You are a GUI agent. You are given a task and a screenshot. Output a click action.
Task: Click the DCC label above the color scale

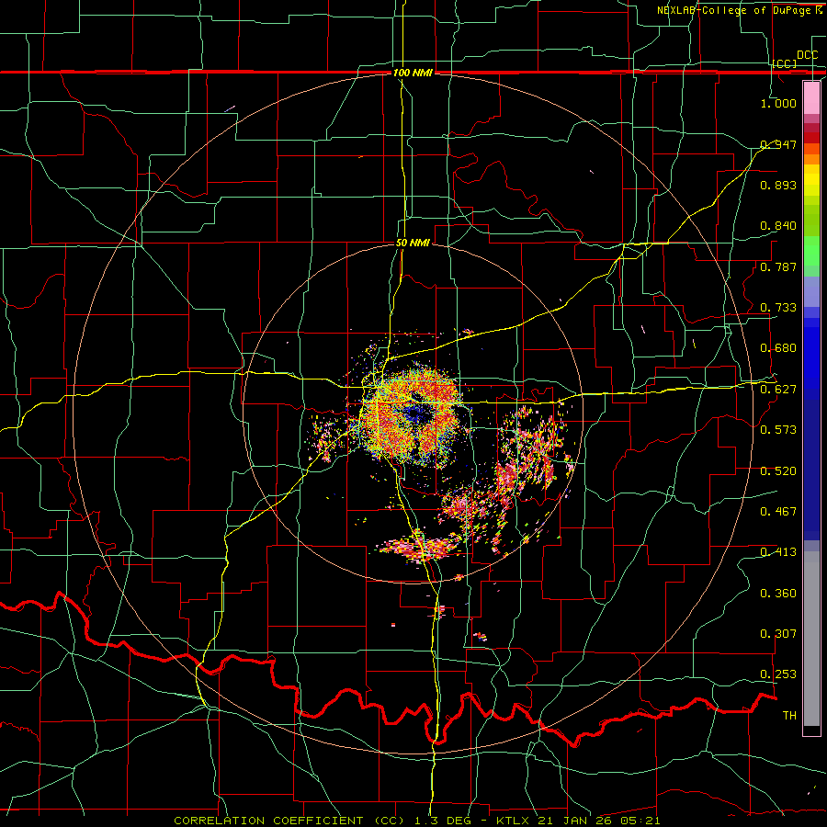pos(807,55)
